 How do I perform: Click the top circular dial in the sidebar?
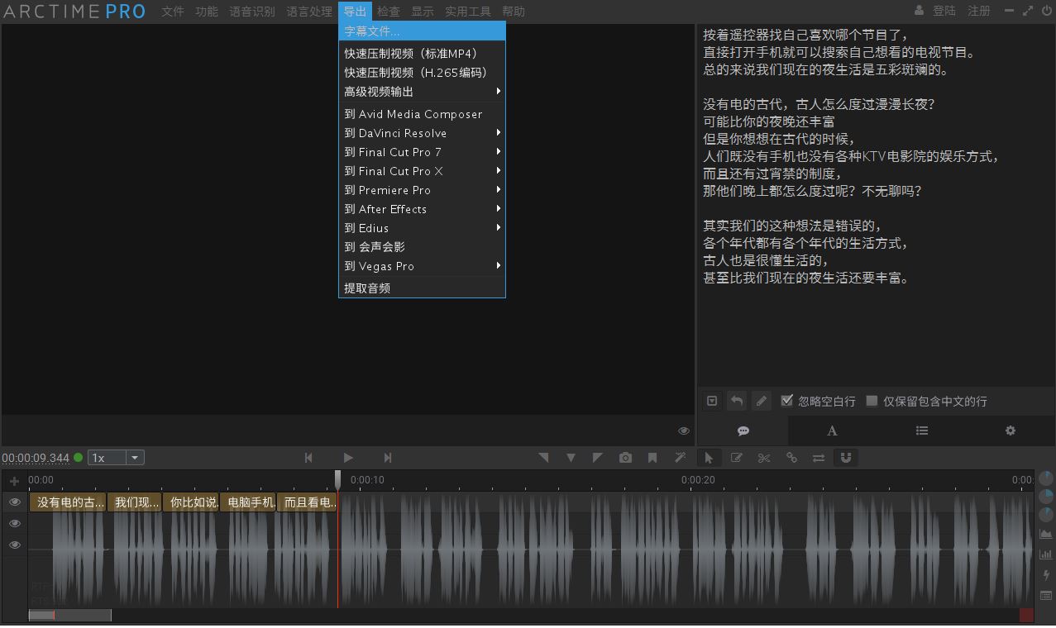1046,478
